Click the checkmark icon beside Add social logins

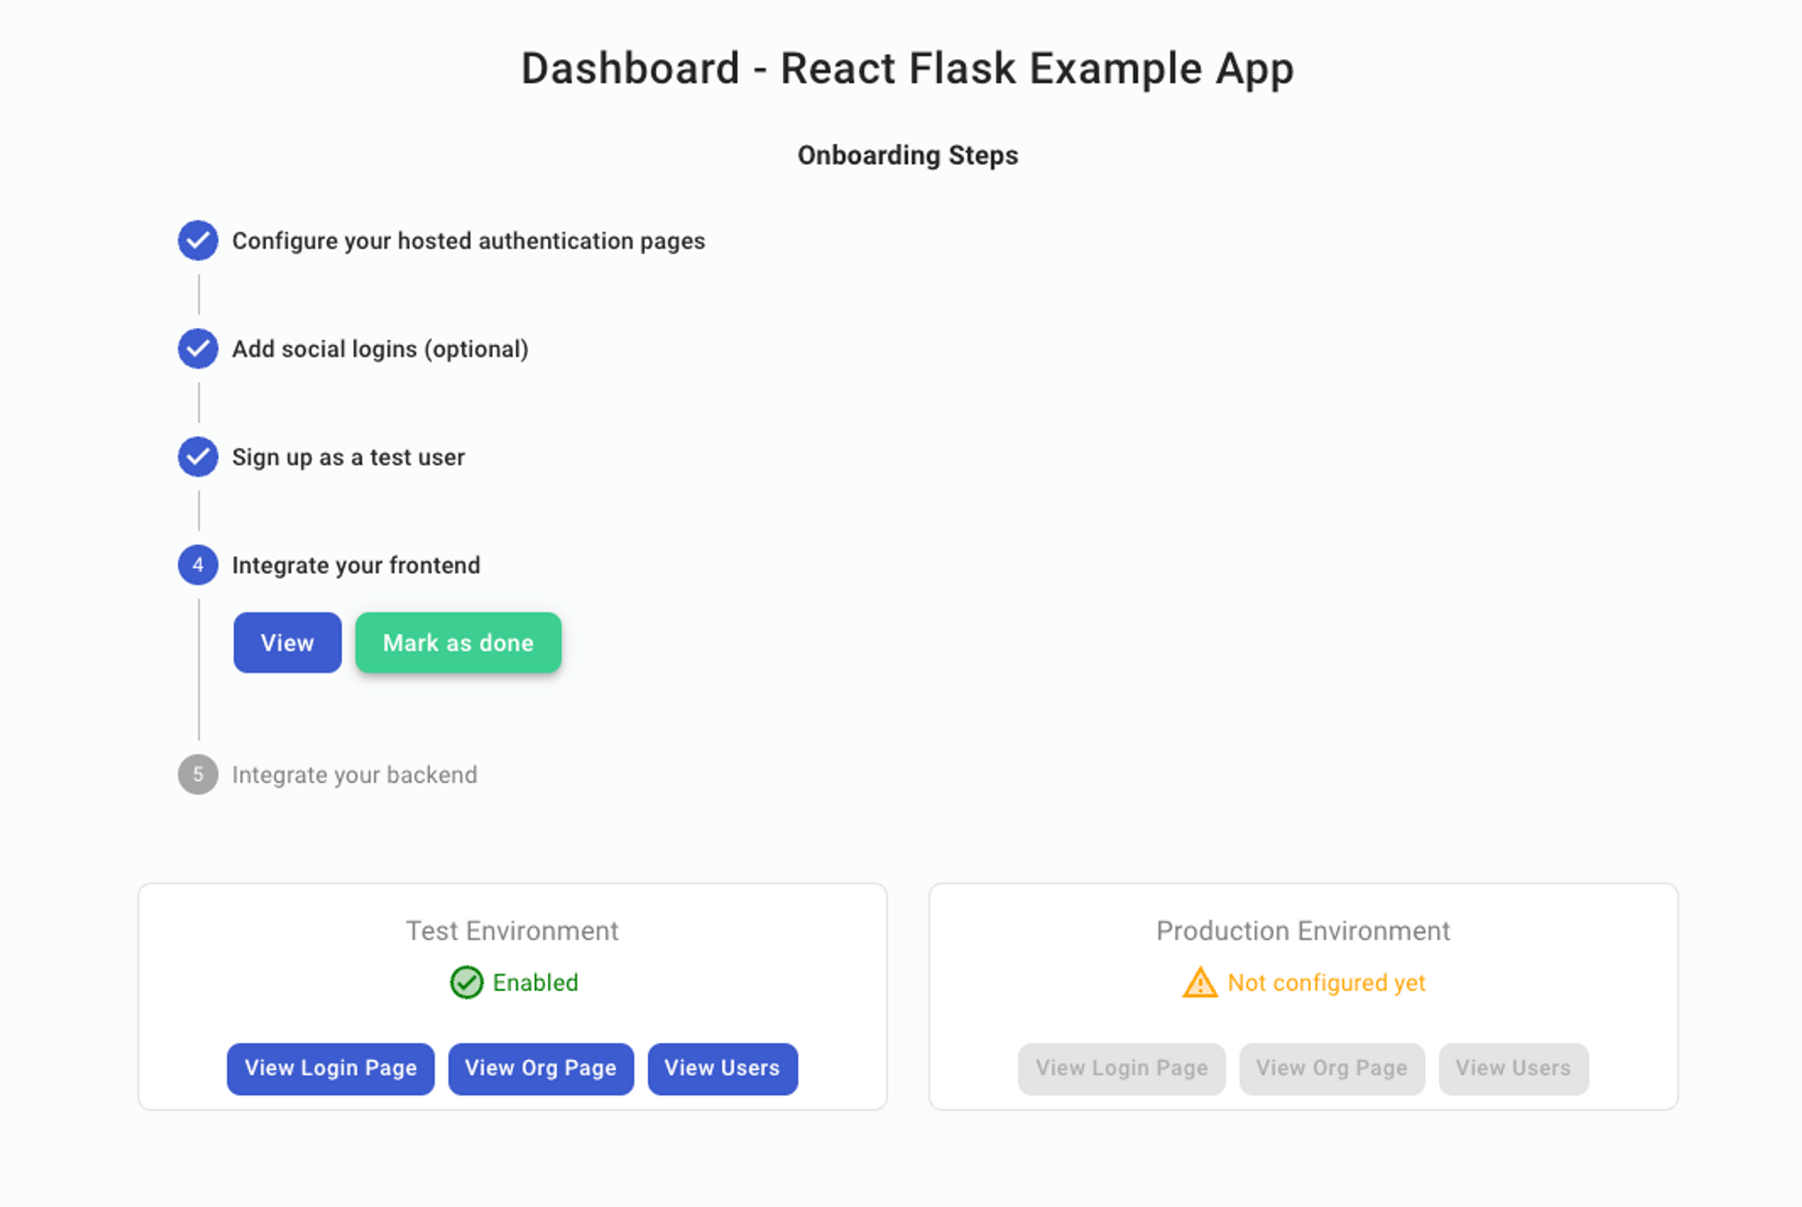198,349
